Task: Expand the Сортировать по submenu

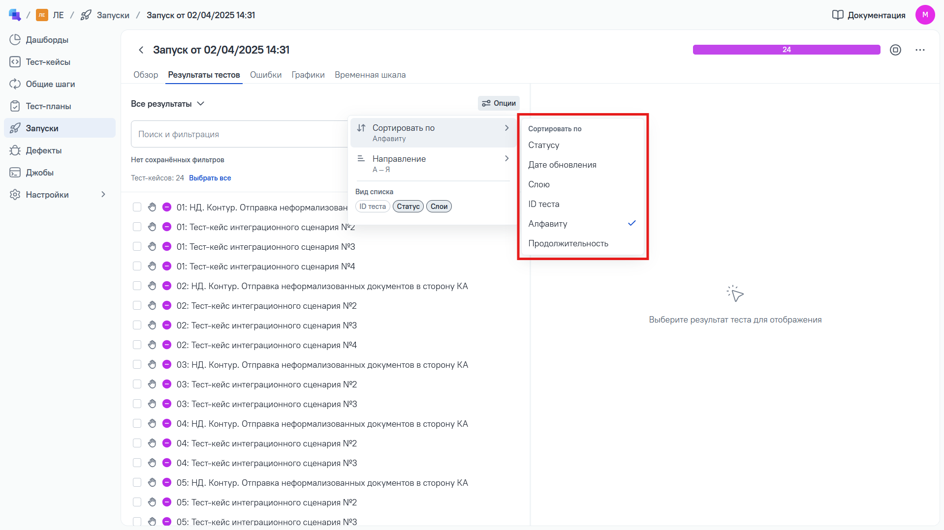Action: pos(434,133)
